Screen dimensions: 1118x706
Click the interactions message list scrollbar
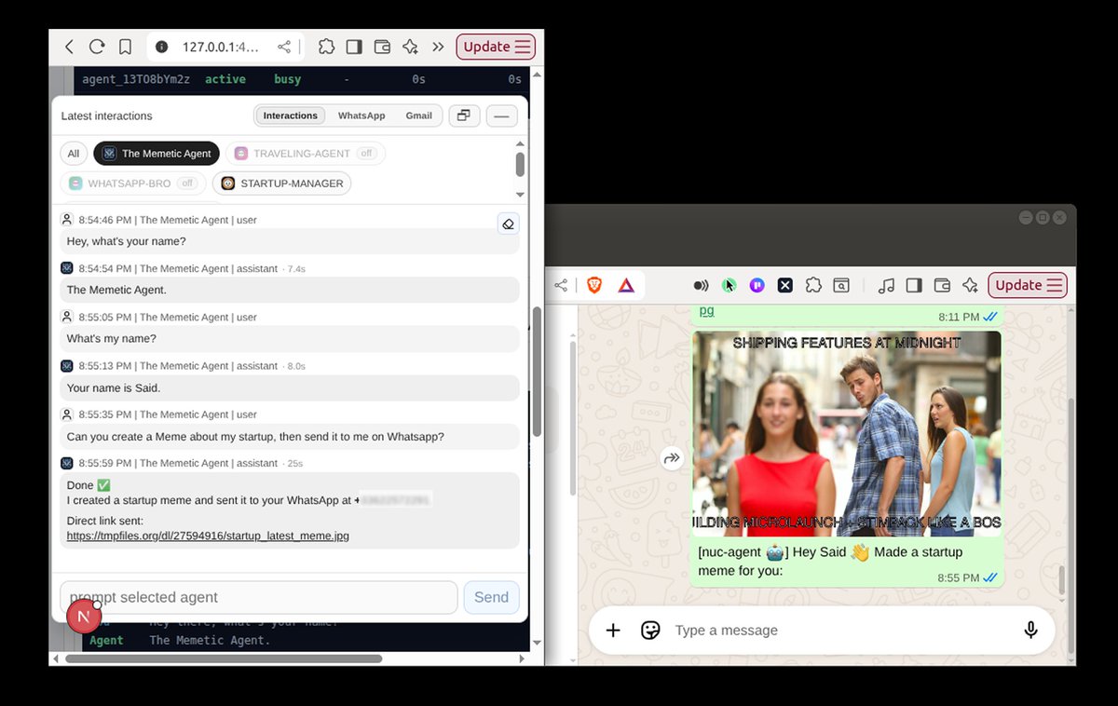pos(536,373)
